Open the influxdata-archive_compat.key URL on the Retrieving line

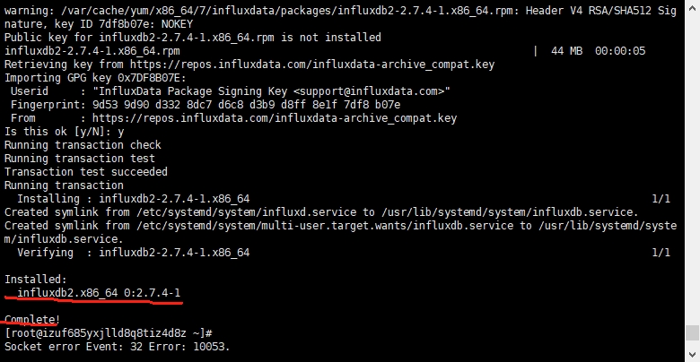pos(312,65)
